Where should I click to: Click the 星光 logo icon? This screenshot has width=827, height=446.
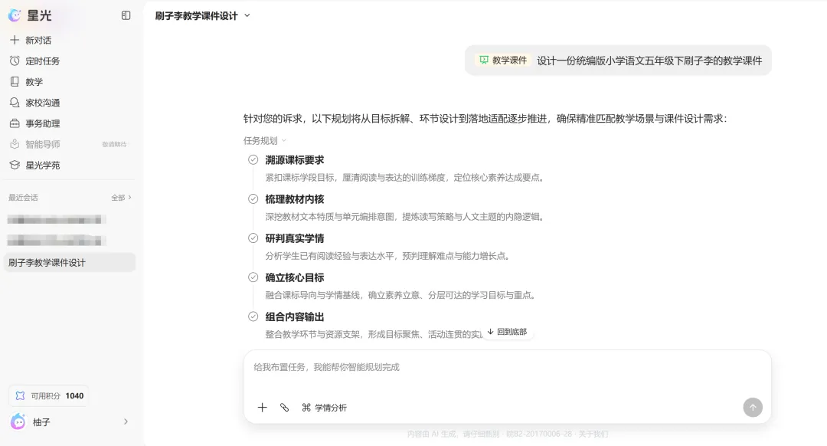[x=15, y=15]
